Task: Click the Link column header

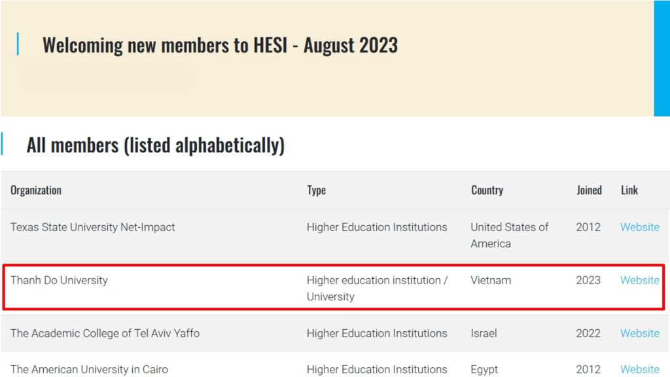Action: (x=629, y=190)
